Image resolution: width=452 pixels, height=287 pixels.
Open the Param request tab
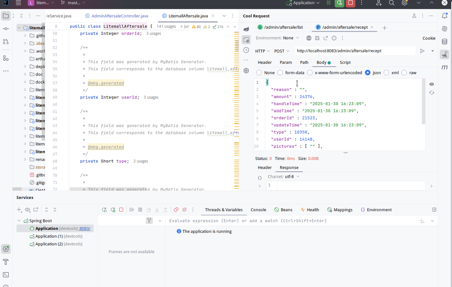point(286,62)
